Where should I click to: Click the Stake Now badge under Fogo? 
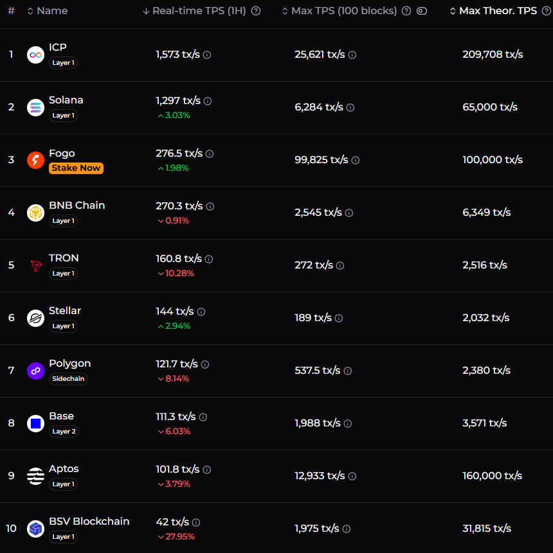pyautogui.click(x=76, y=168)
